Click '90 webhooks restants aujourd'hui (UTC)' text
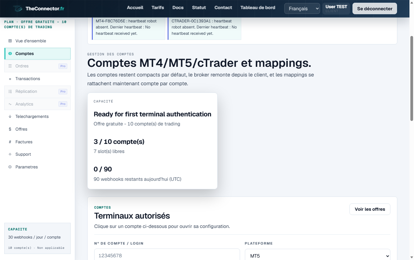414x260 pixels. (x=137, y=179)
